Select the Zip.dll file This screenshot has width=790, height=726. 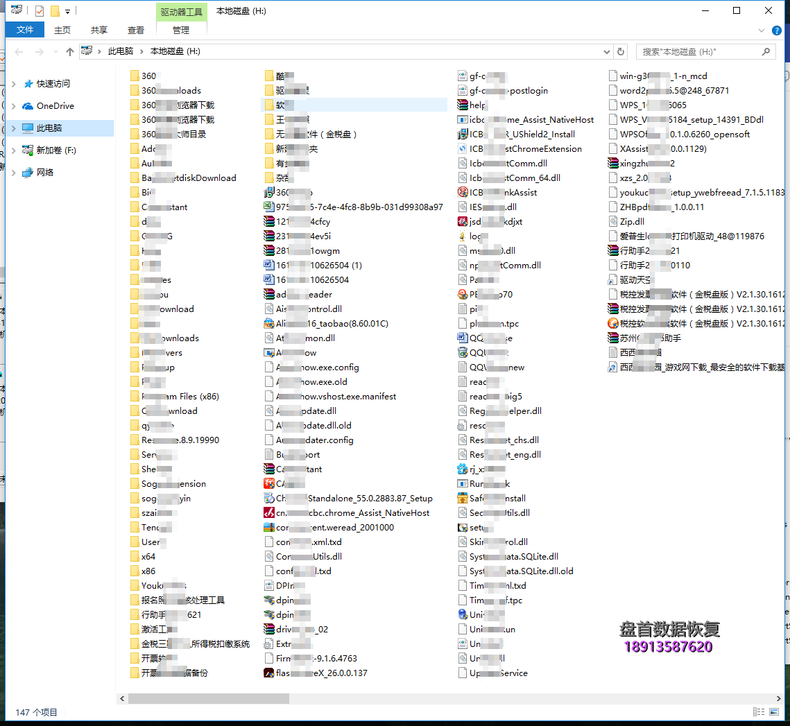631,222
